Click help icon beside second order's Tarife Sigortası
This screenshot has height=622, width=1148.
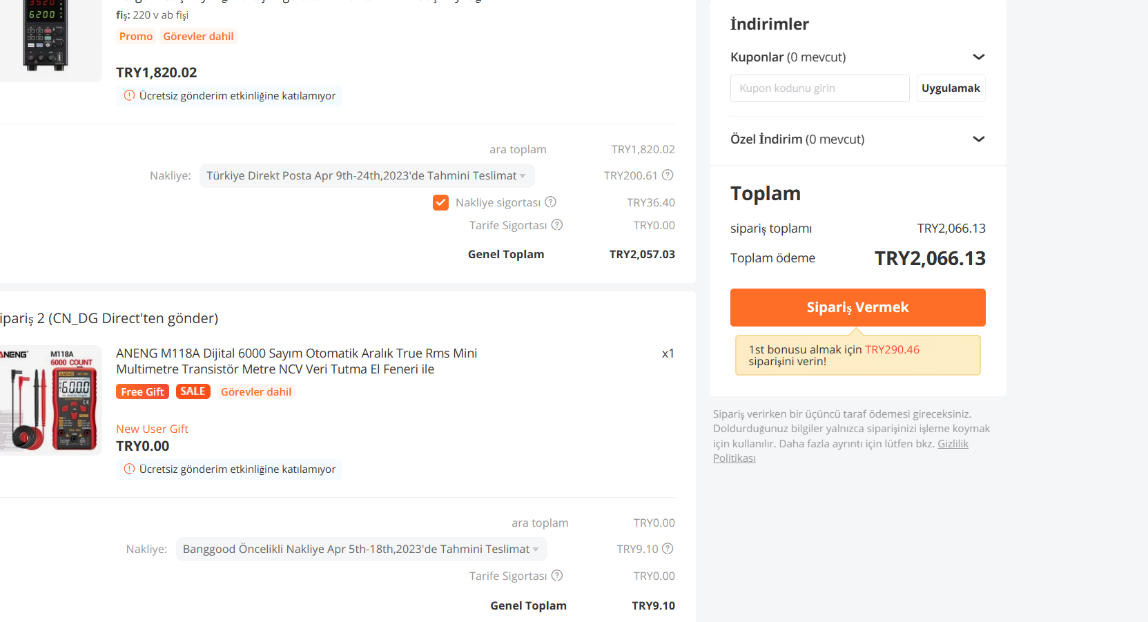tap(557, 576)
